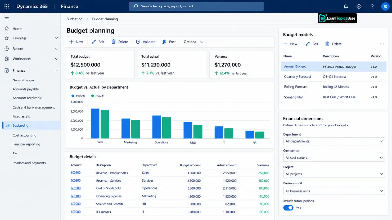Viewport: 392px width, 220px height.
Task: Click the Finance module icon
Action: point(7,70)
